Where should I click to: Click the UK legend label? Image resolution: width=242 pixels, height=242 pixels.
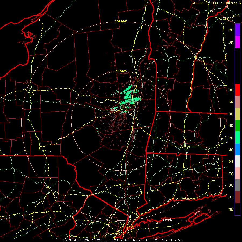pyautogui.click(x=231, y=42)
